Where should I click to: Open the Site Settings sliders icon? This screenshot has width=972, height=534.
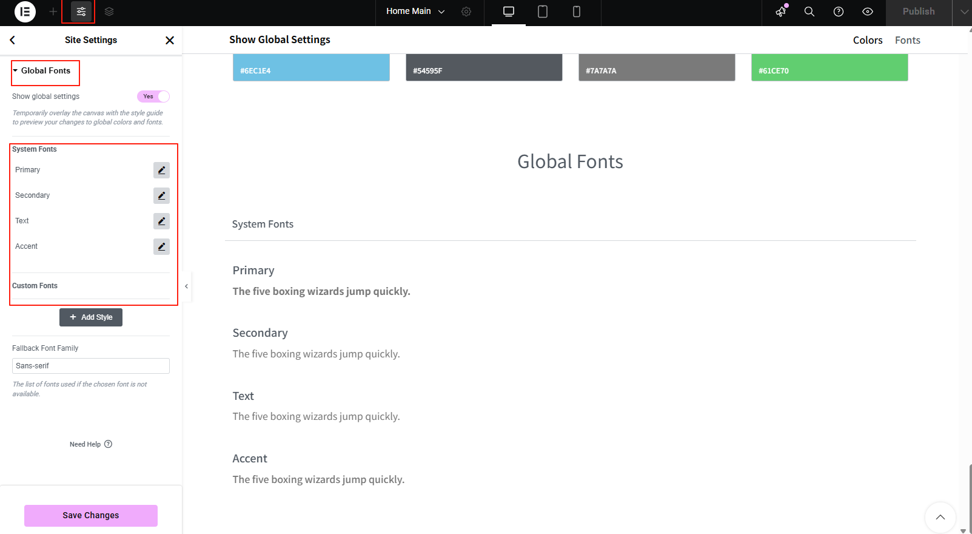click(81, 12)
